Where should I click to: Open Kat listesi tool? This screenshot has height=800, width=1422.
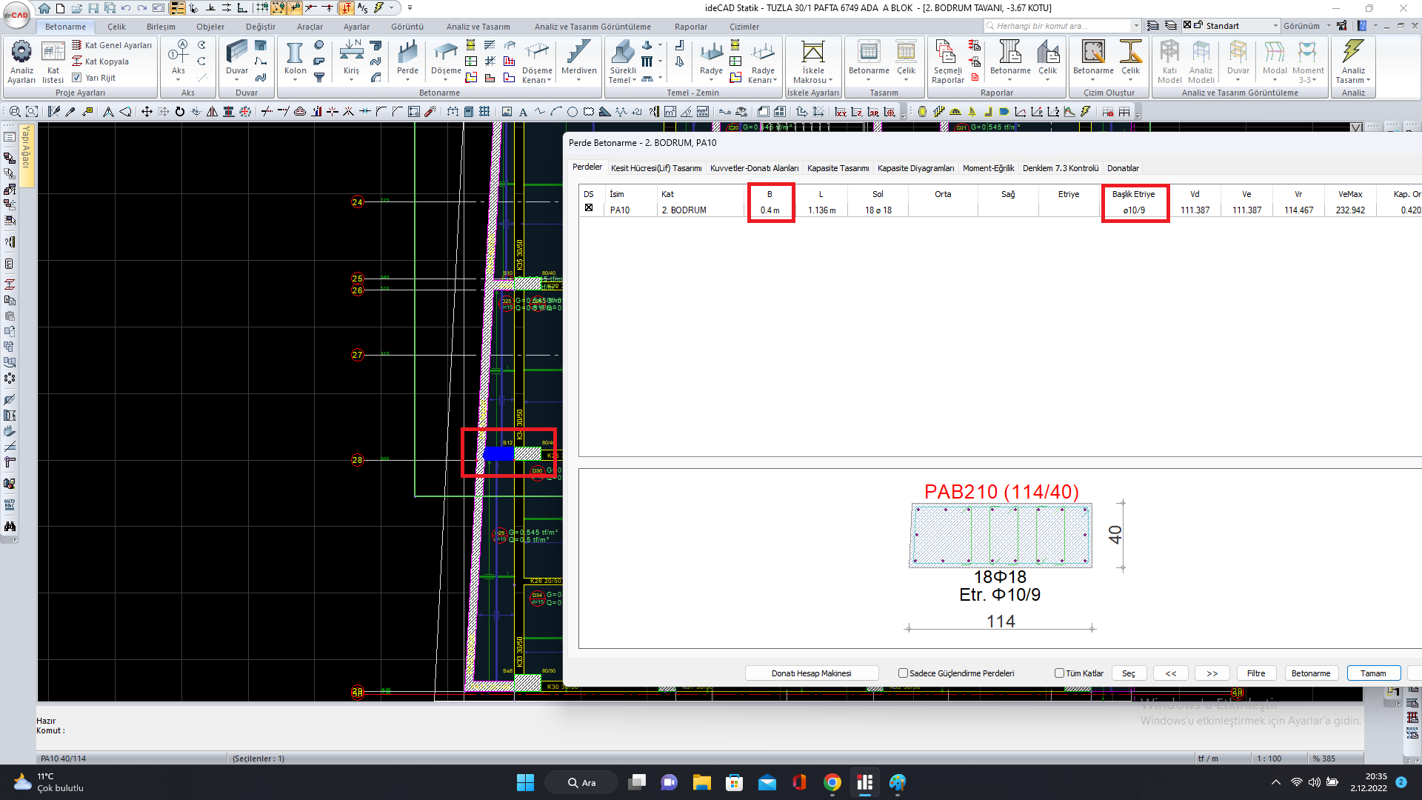[53, 61]
